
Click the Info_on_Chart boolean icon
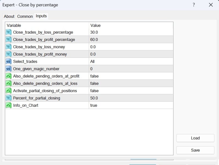point(8,105)
